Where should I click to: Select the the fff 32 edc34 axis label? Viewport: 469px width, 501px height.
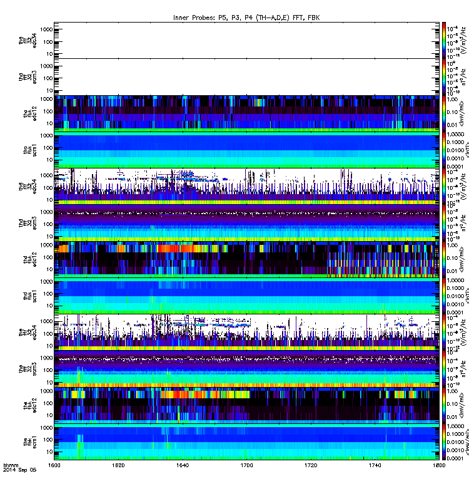(28, 333)
